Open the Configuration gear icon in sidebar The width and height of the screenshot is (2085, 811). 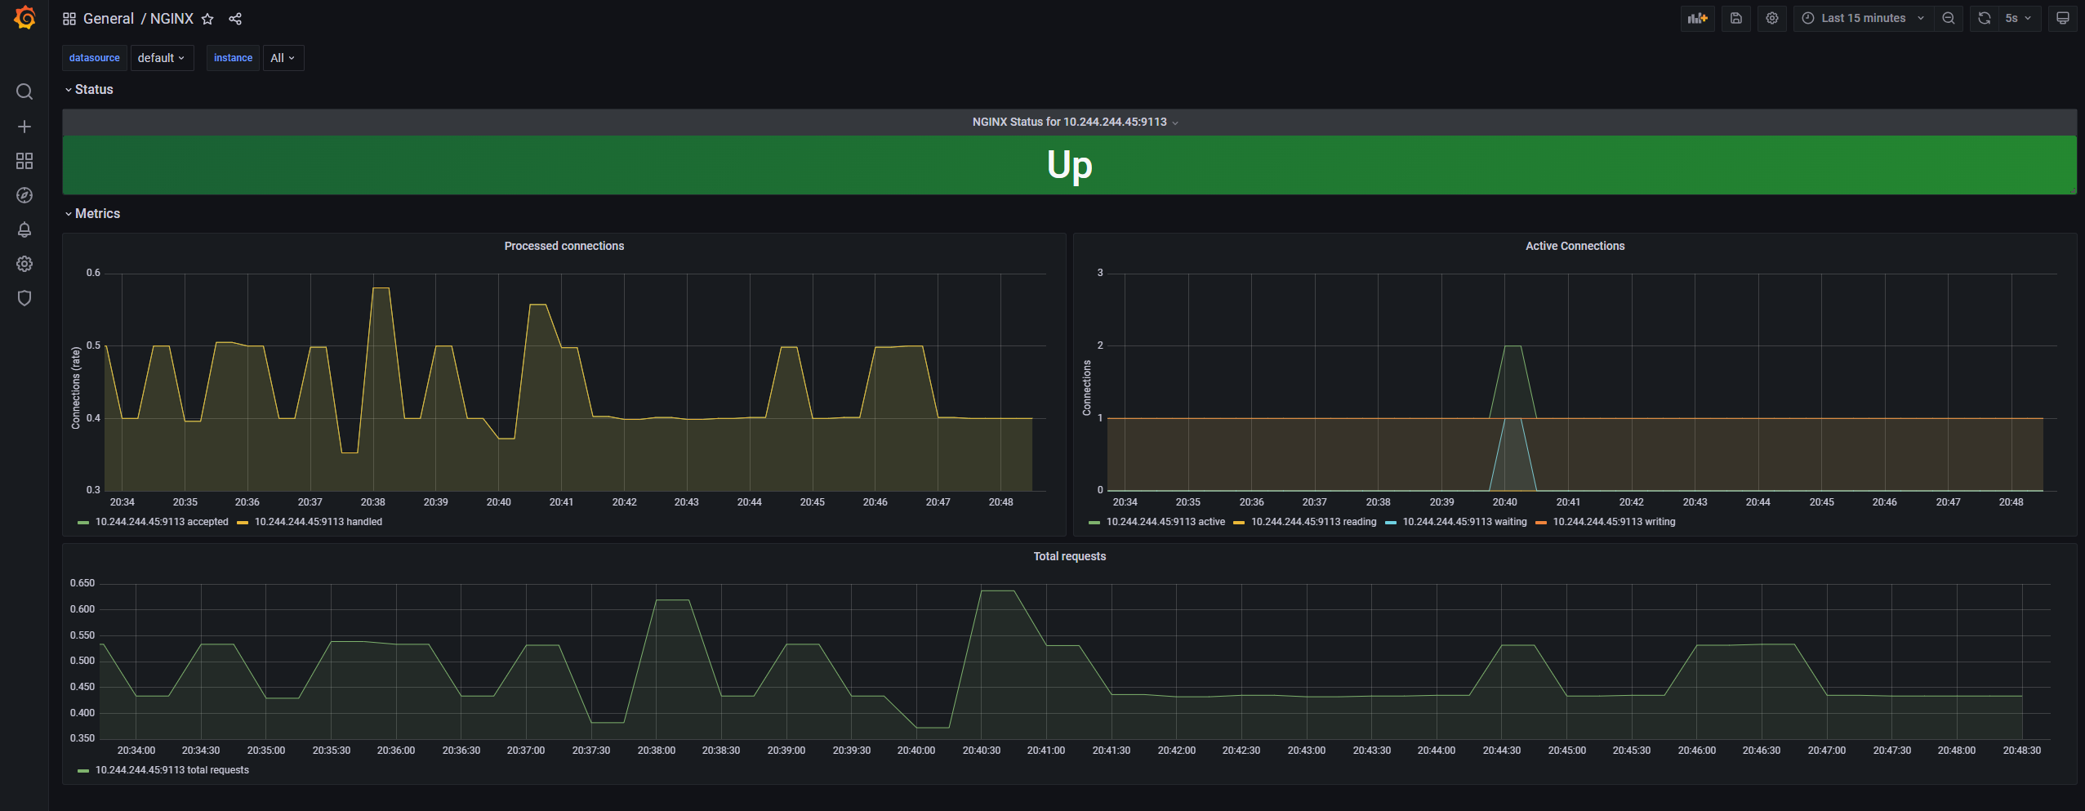[25, 264]
